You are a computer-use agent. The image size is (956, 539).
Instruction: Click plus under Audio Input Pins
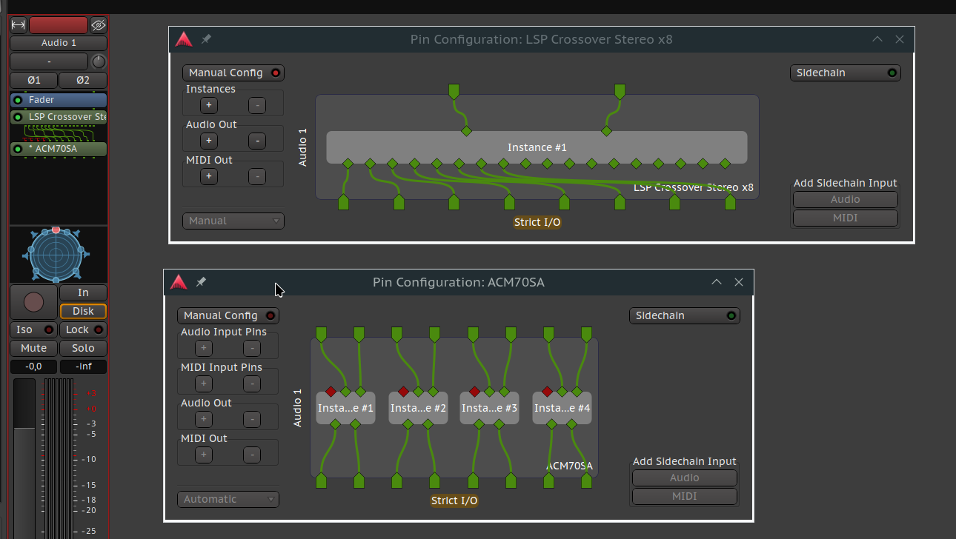click(x=204, y=348)
